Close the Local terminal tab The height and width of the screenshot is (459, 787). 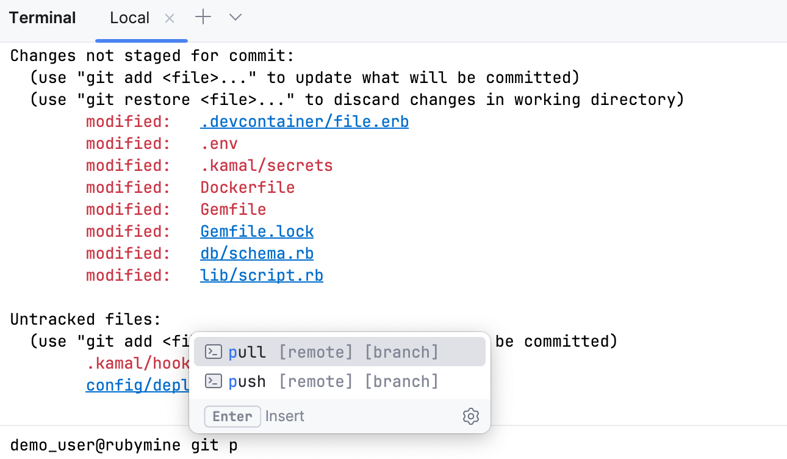pyautogui.click(x=169, y=18)
